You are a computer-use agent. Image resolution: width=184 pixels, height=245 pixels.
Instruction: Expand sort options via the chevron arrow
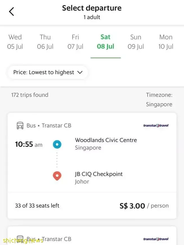(80, 72)
